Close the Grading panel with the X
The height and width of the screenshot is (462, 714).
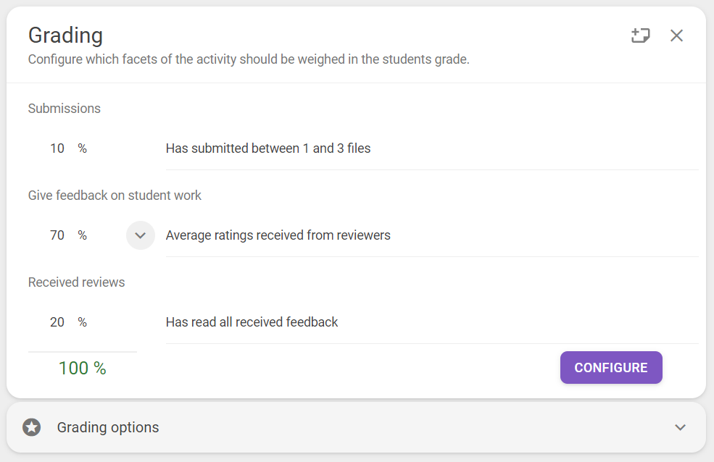[676, 35]
